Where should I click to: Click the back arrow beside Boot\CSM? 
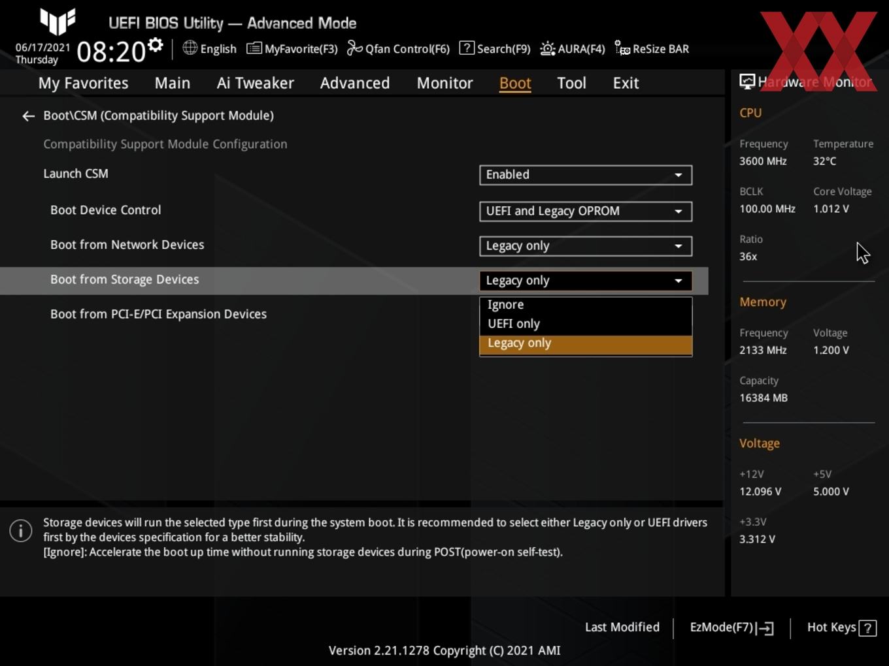pyautogui.click(x=28, y=116)
